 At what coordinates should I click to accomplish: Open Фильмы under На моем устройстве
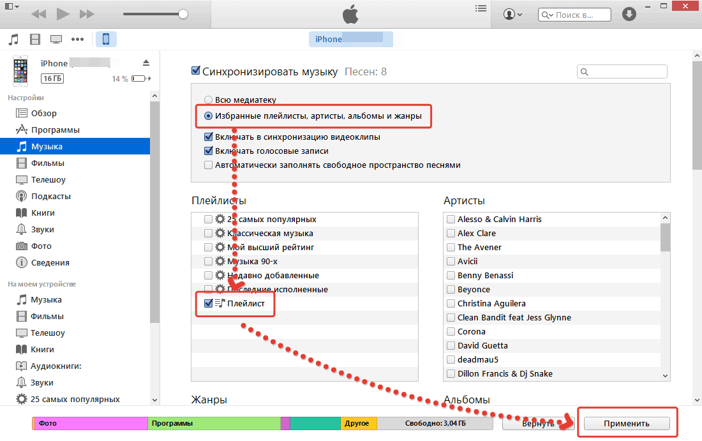click(x=47, y=316)
